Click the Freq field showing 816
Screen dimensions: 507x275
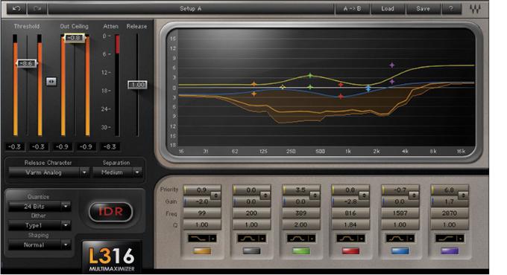(350, 213)
